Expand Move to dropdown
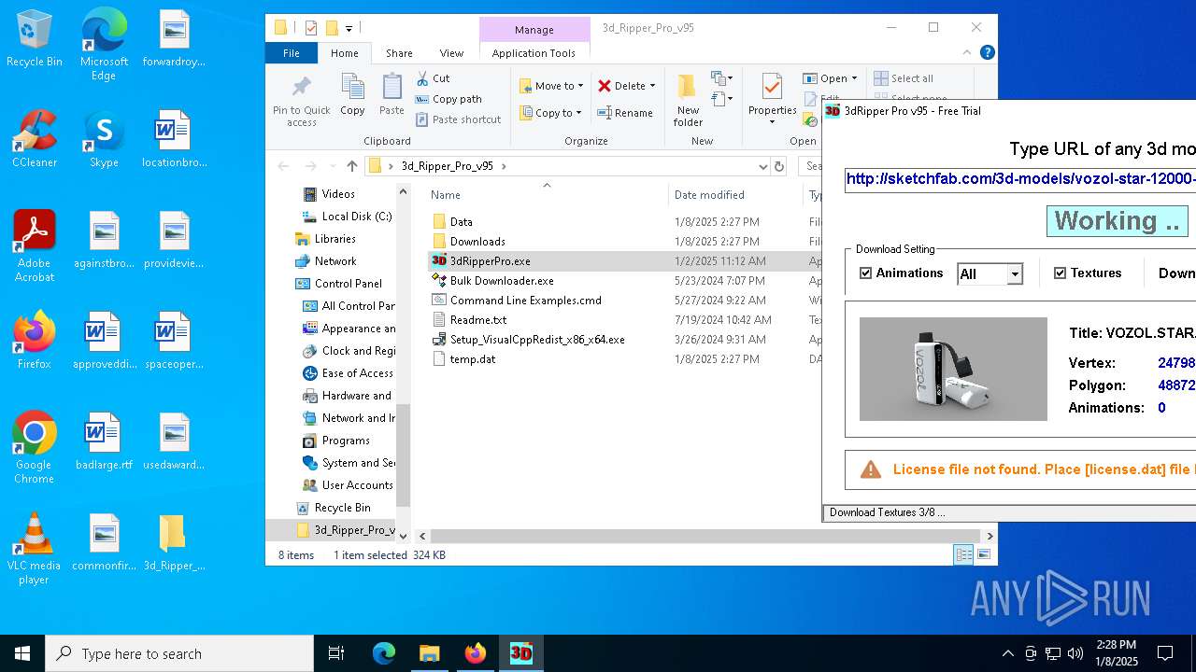This screenshot has height=672, width=1196. 580,86
